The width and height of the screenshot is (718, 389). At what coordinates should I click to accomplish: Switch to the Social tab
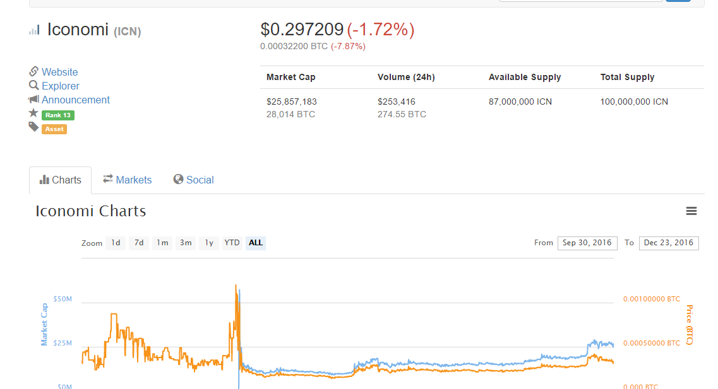coord(193,180)
